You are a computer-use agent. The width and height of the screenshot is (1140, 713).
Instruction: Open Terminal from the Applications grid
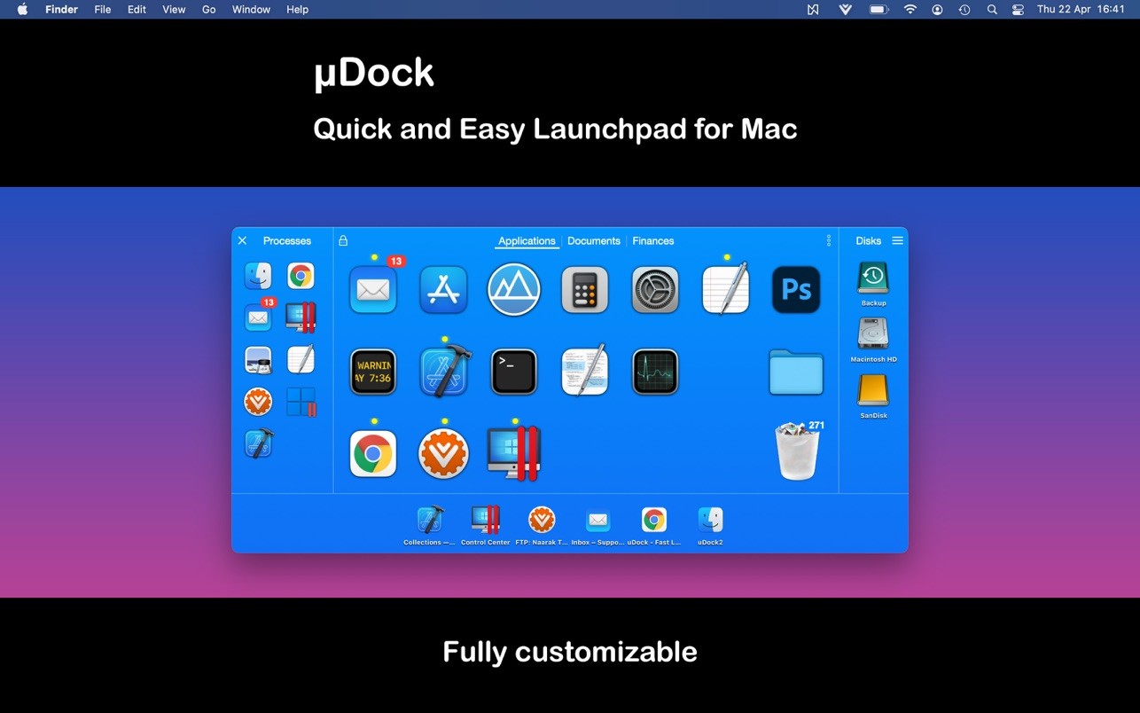513,371
